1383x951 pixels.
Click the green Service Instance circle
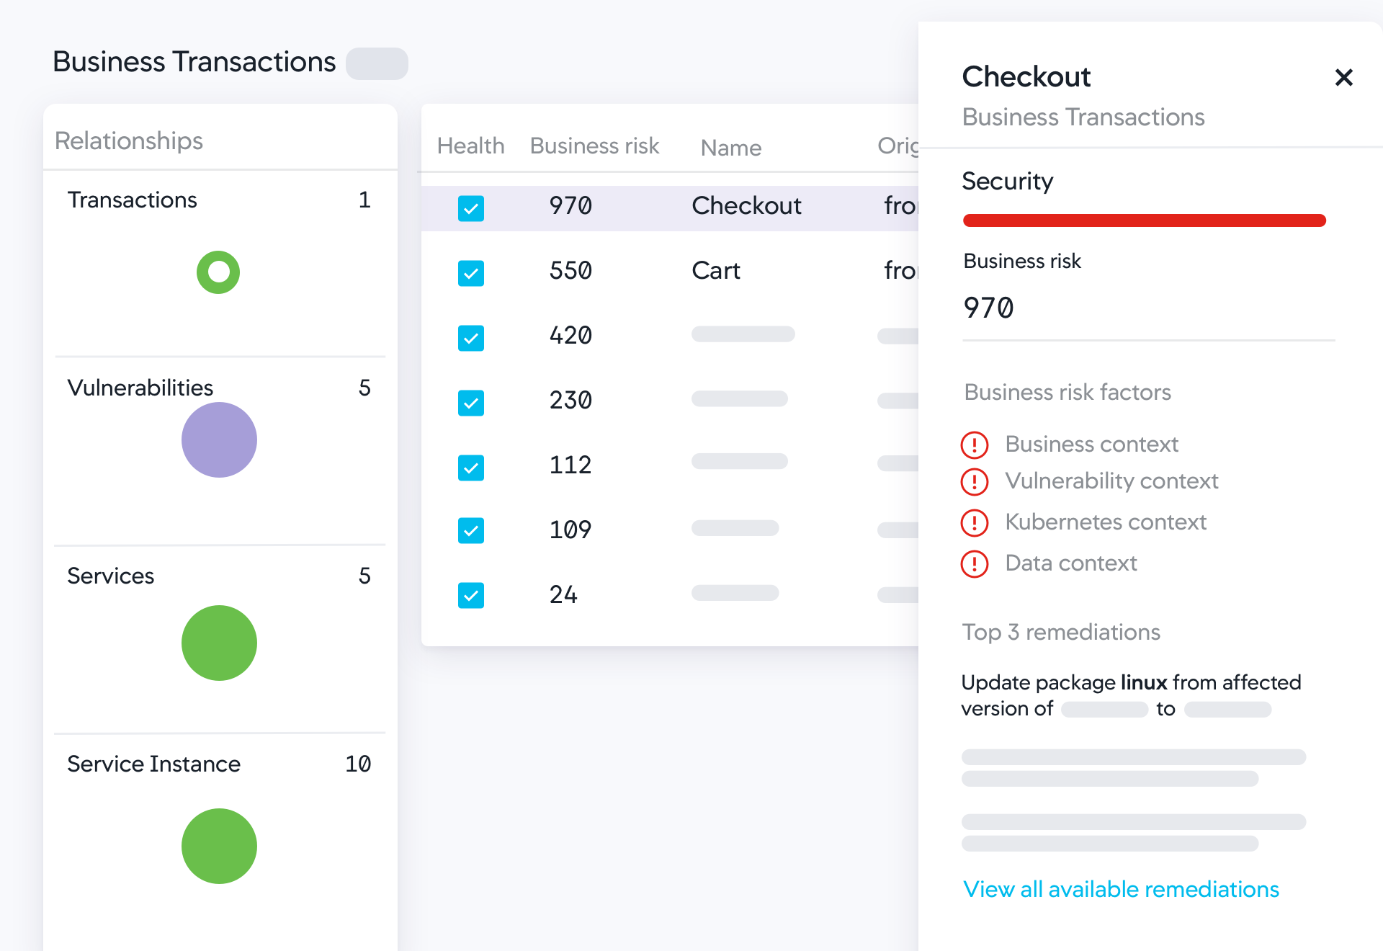[219, 846]
